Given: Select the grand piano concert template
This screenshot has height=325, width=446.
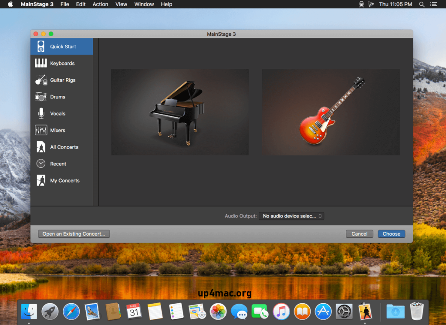Looking at the screenshot, I should pyautogui.click(x=179, y=111).
